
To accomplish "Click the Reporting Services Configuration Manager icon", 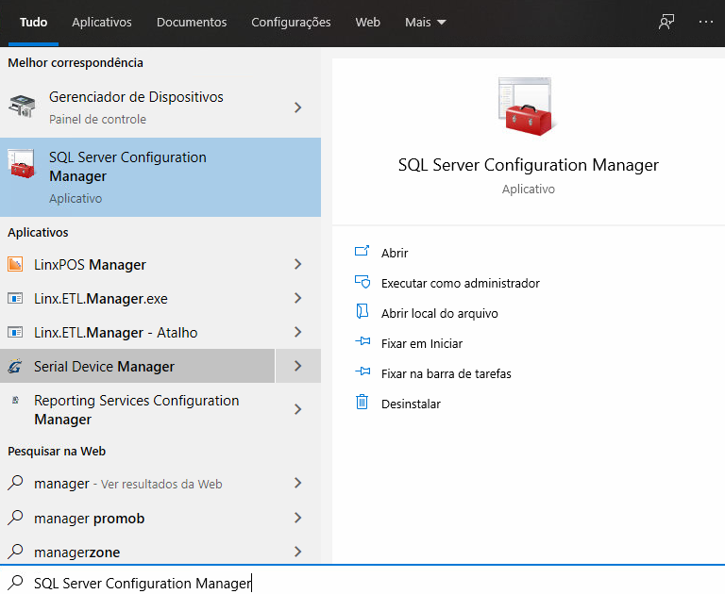I will tap(15, 401).
